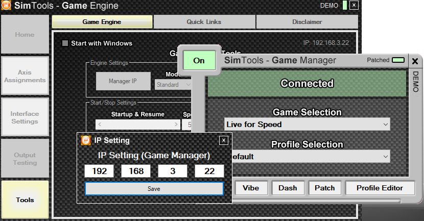Click the Patch button
Viewport: 424px width, 221px height.
325,188
